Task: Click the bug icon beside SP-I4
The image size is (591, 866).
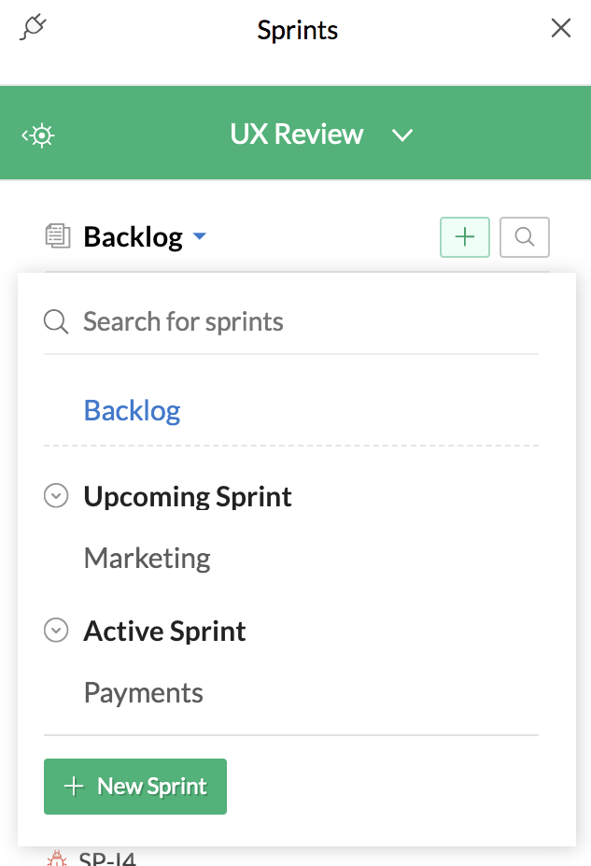Action: [57, 858]
